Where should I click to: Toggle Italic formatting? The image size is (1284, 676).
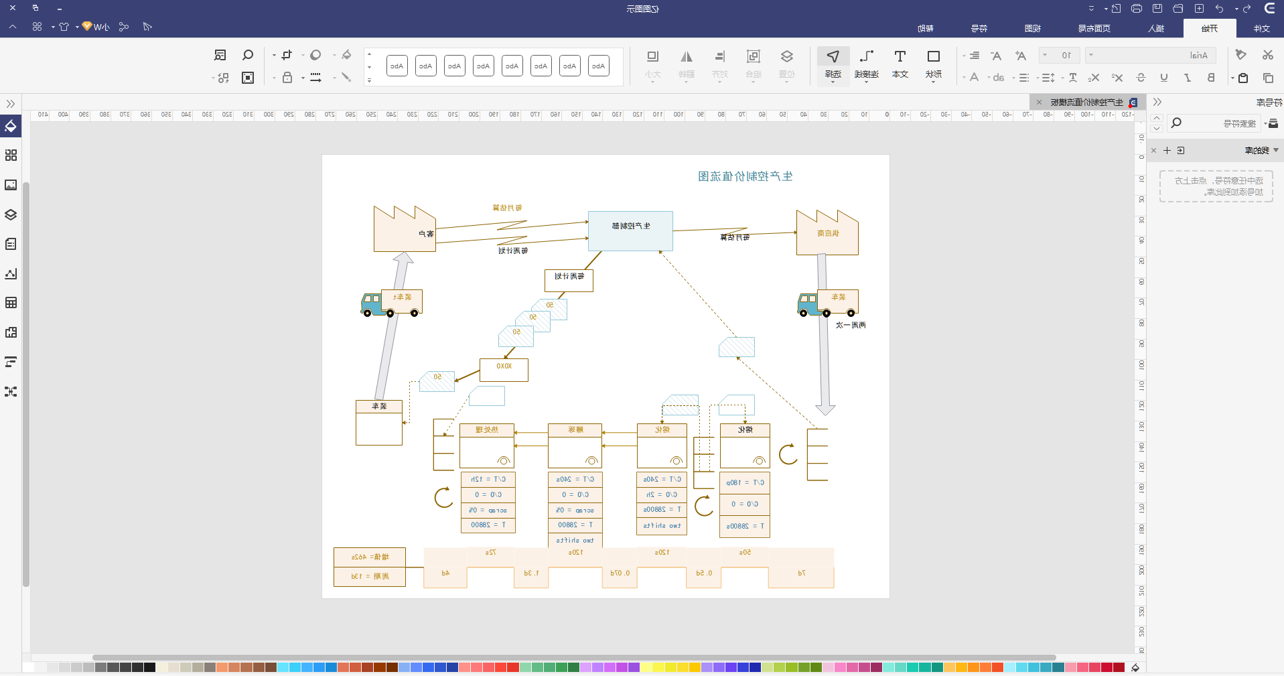click(x=1188, y=78)
